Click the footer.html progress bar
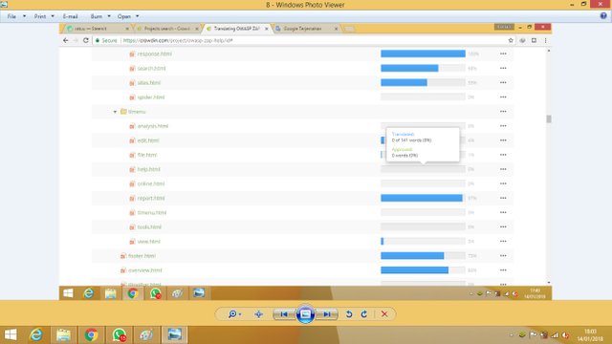This screenshot has height=344, width=612. pos(423,256)
